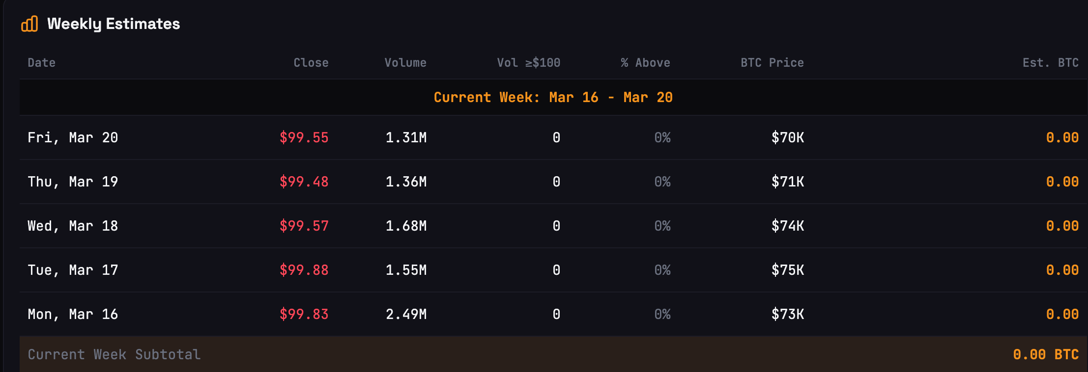Sort by the BTC Price column header

(x=772, y=62)
